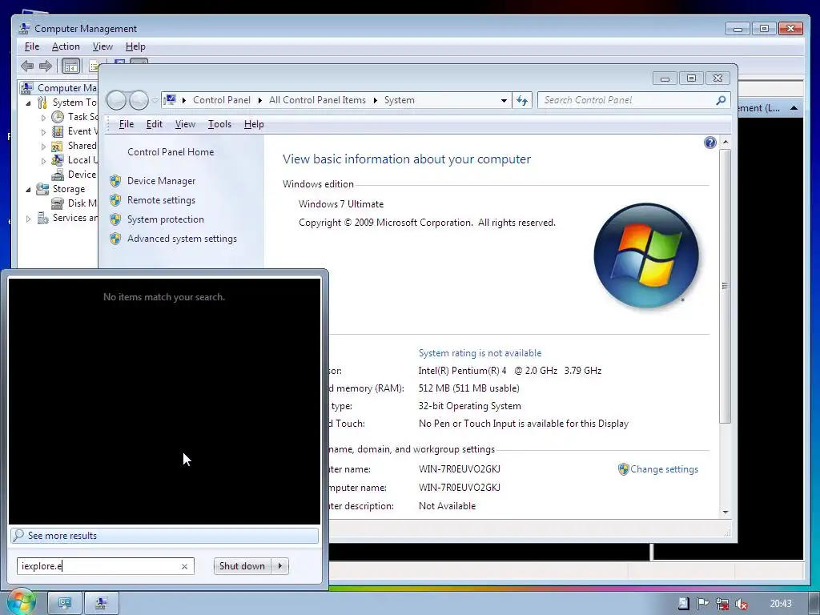Click the taskbar clock showing 20:43

click(x=781, y=604)
